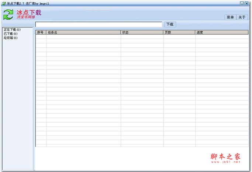Select 正在下载 (0) in the sidebar
Screen dimensions: 252x172
click(x=12, y=30)
